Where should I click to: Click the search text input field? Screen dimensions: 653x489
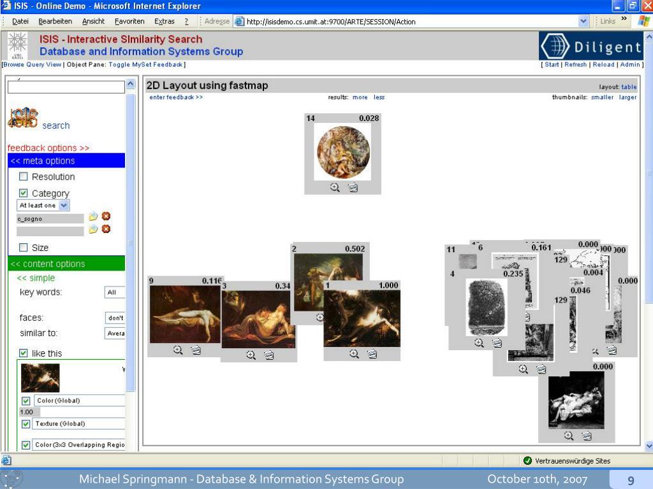pyautogui.click(x=66, y=87)
